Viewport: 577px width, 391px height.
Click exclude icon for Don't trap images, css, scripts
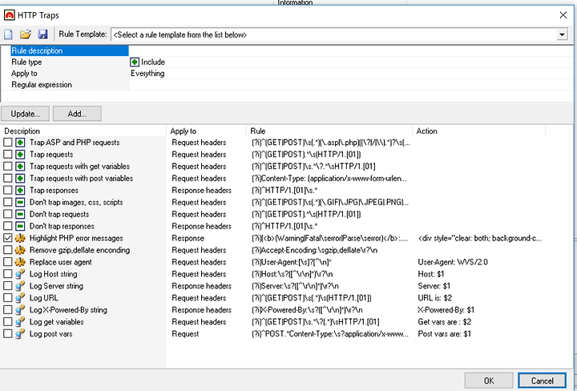20,202
